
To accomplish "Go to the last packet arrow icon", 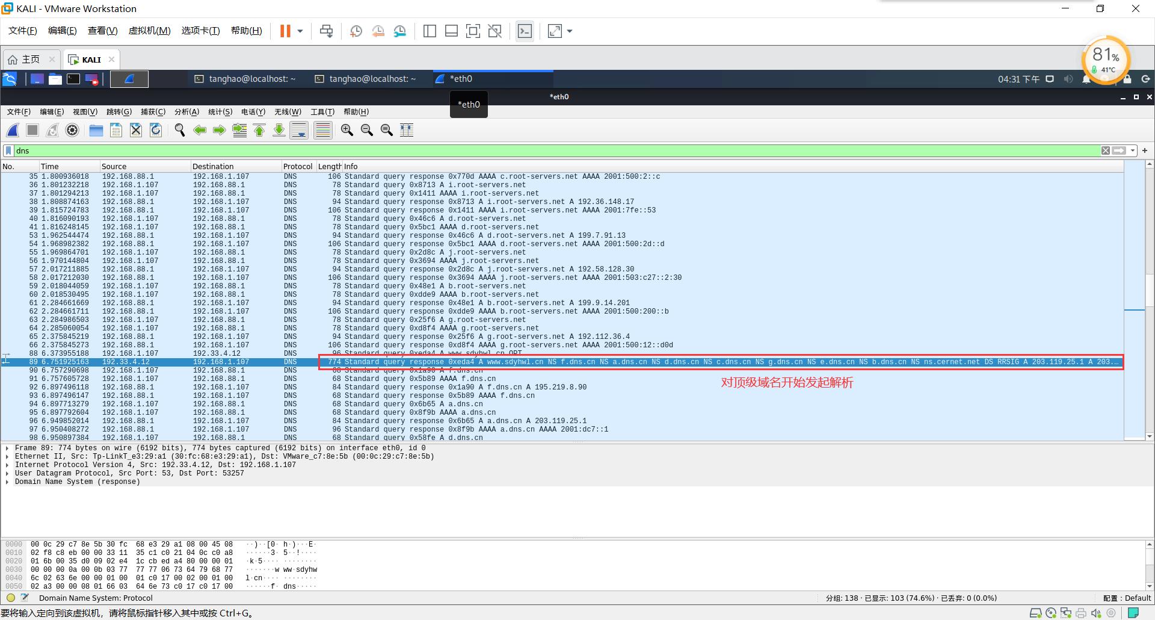I will 279,130.
